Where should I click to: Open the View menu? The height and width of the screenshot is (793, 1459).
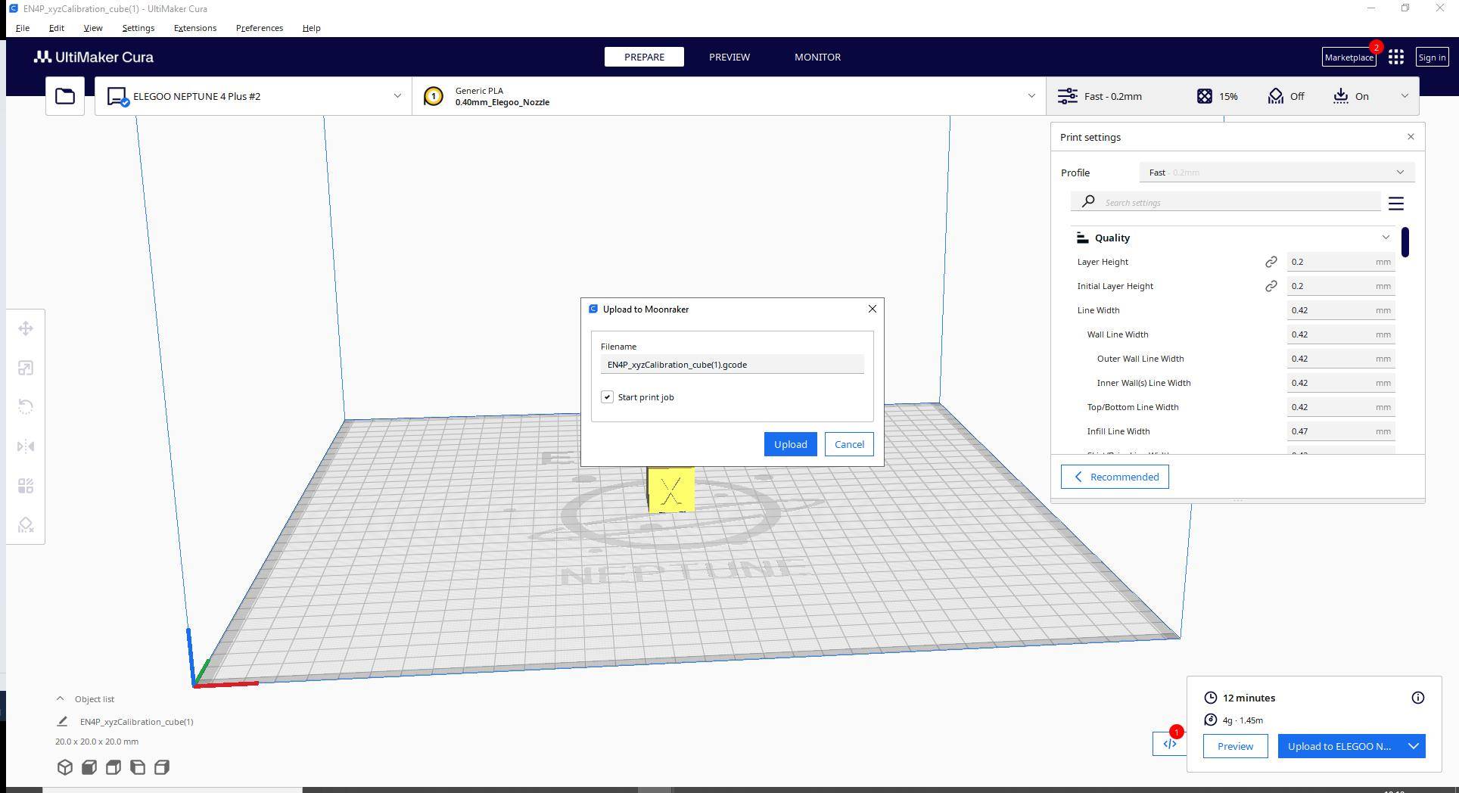click(93, 28)
